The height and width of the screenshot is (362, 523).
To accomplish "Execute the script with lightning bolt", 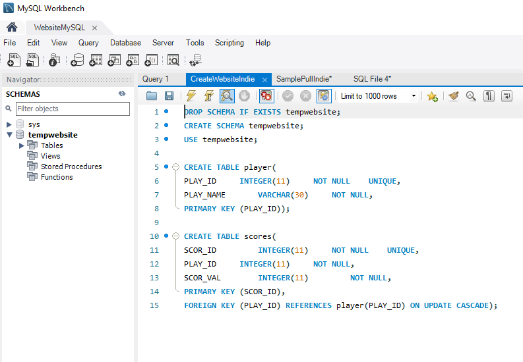I will (x=191, y=96).
